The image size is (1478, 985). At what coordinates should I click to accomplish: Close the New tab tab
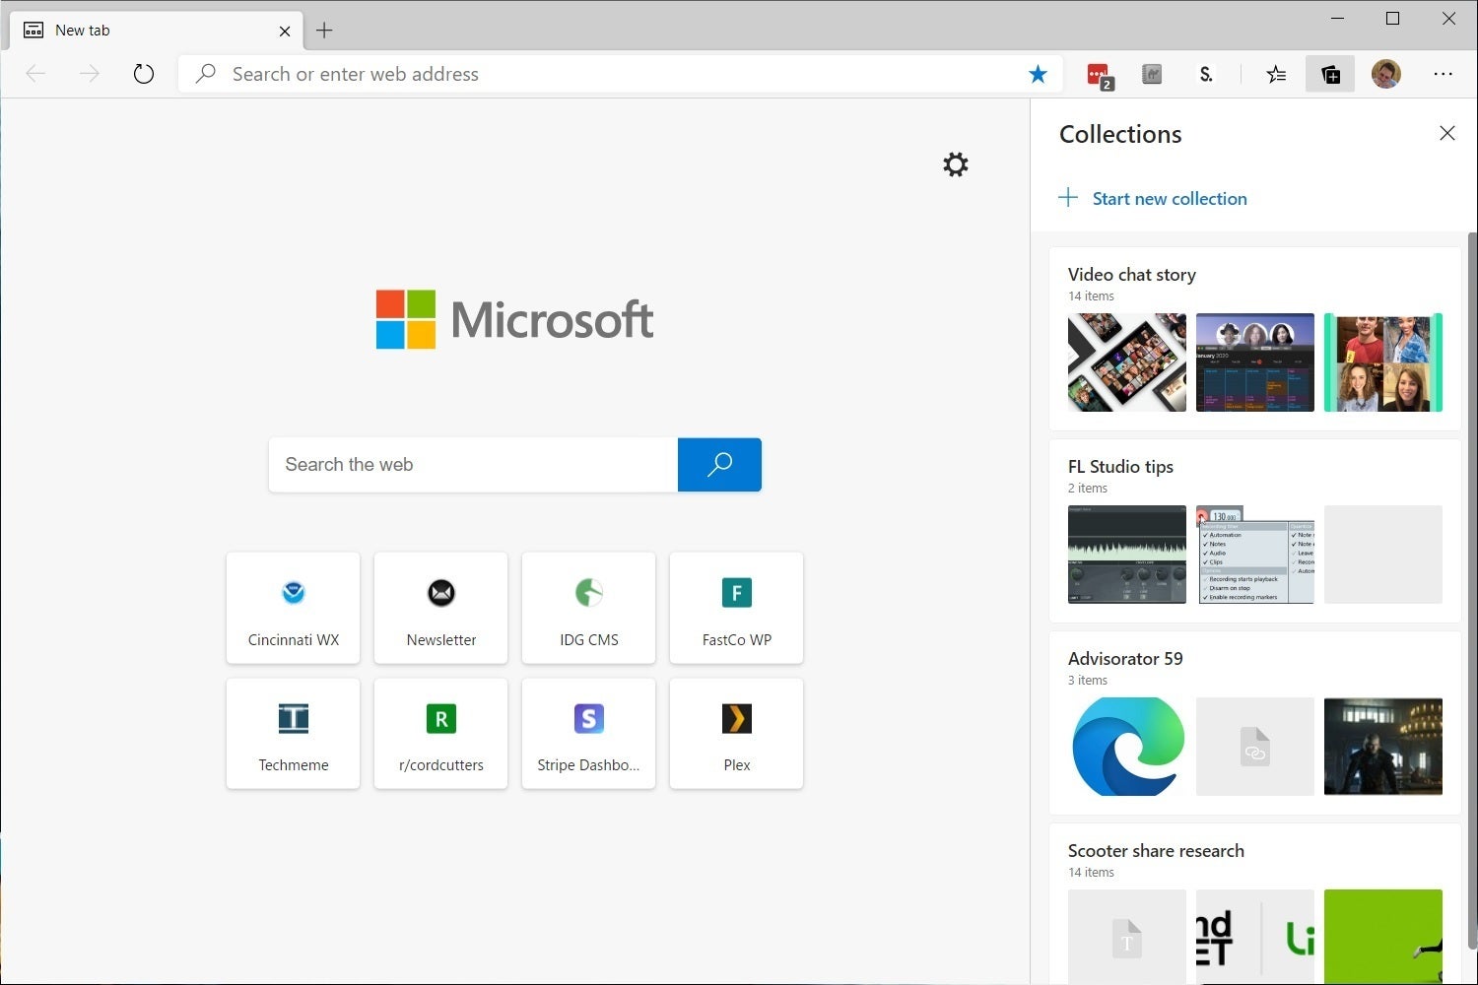(285, 31)
